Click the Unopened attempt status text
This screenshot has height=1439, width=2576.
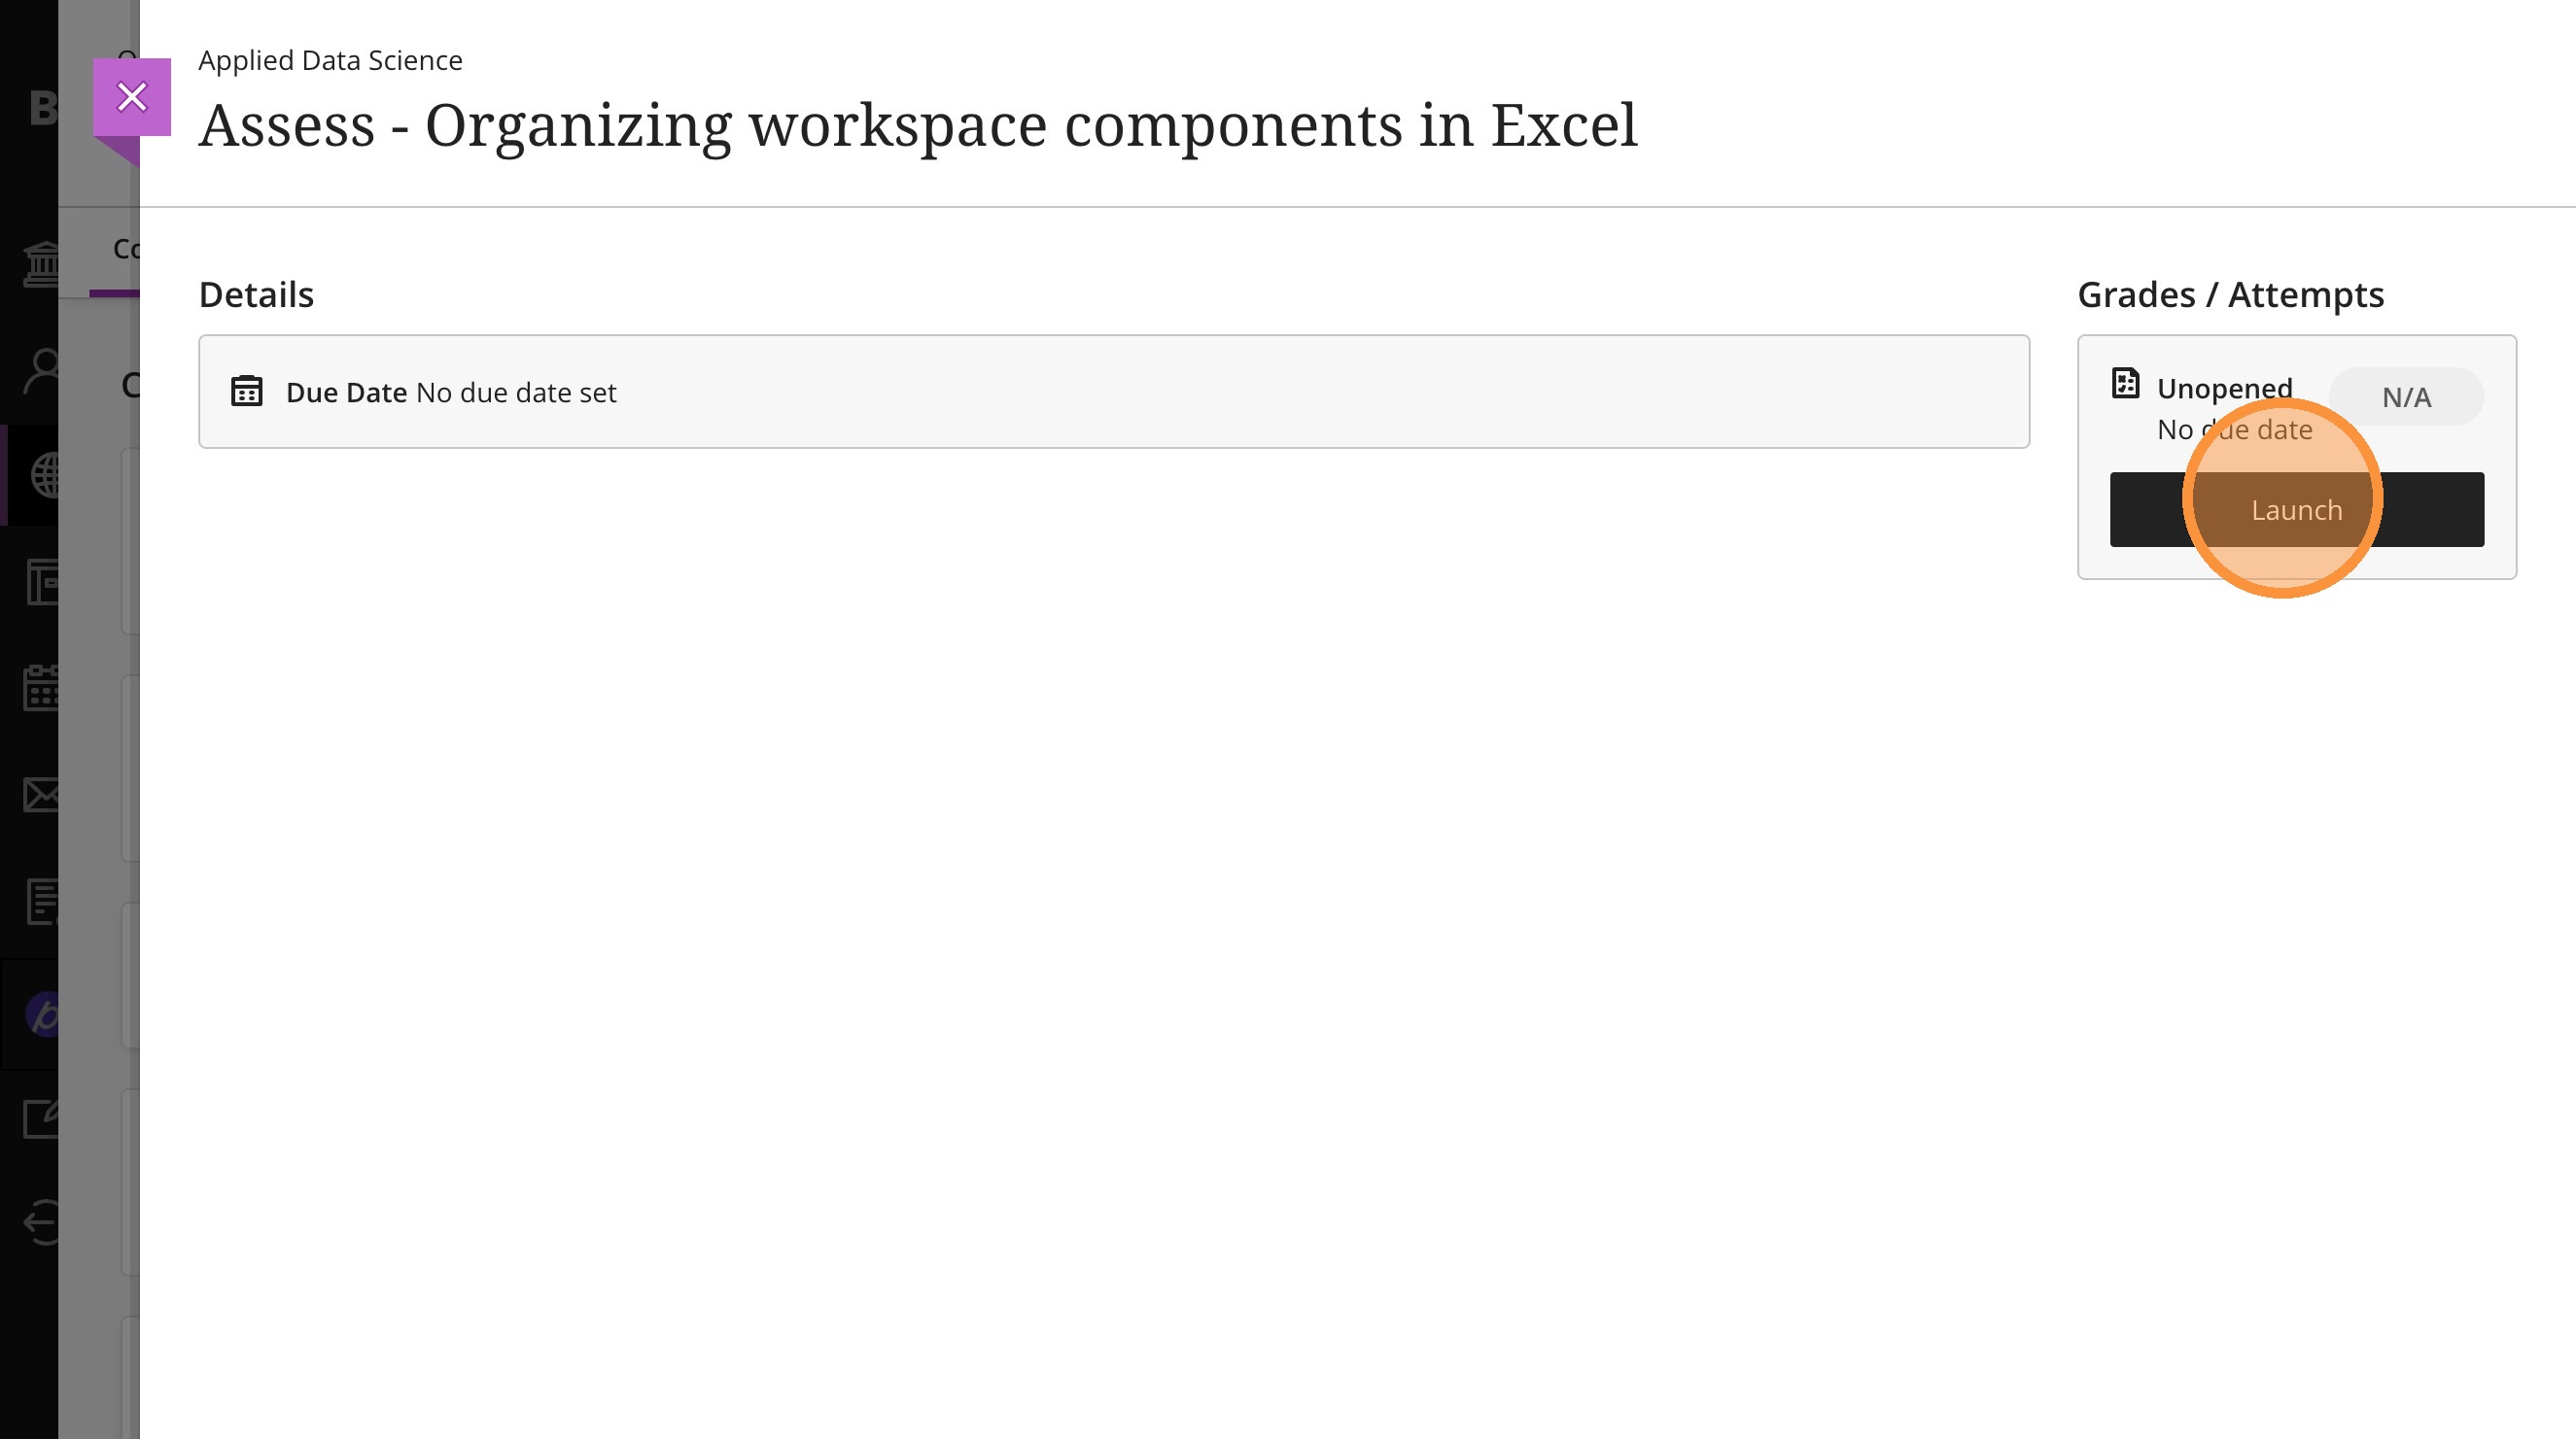click(2224, 388)
